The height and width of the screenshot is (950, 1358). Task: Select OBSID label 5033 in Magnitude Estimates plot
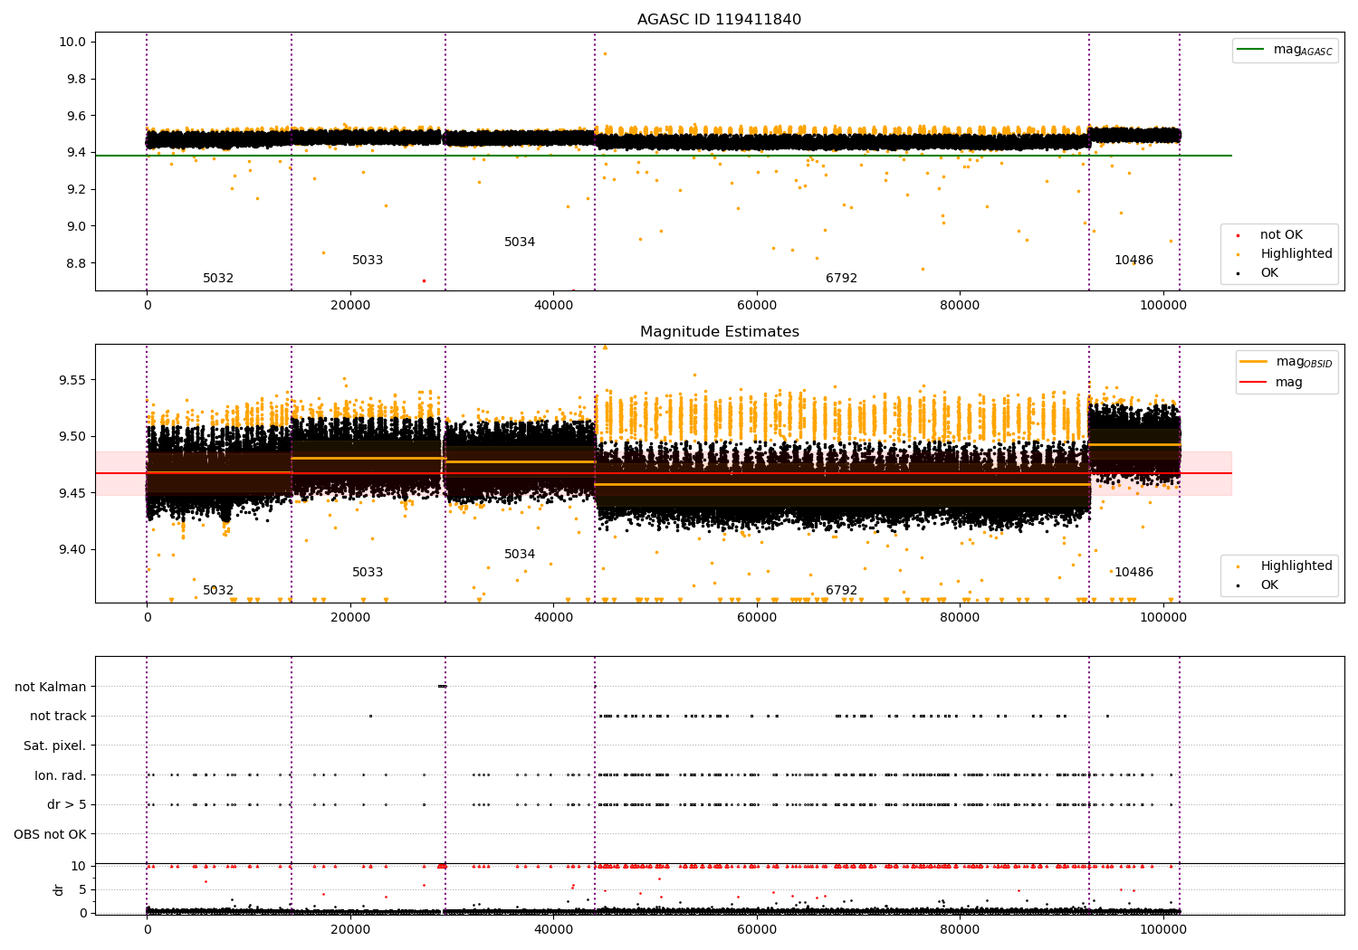368,573
